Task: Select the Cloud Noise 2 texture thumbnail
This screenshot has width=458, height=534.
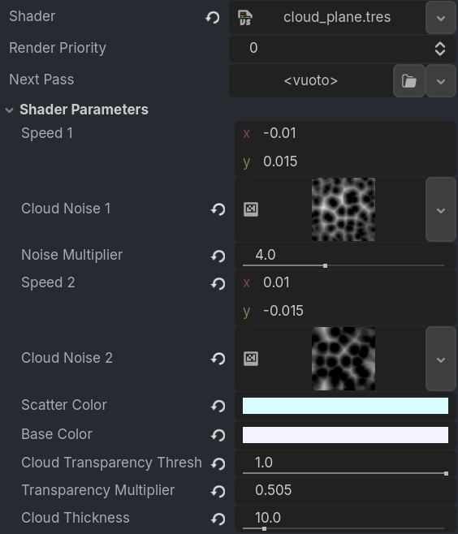Action: pos(343,359)
